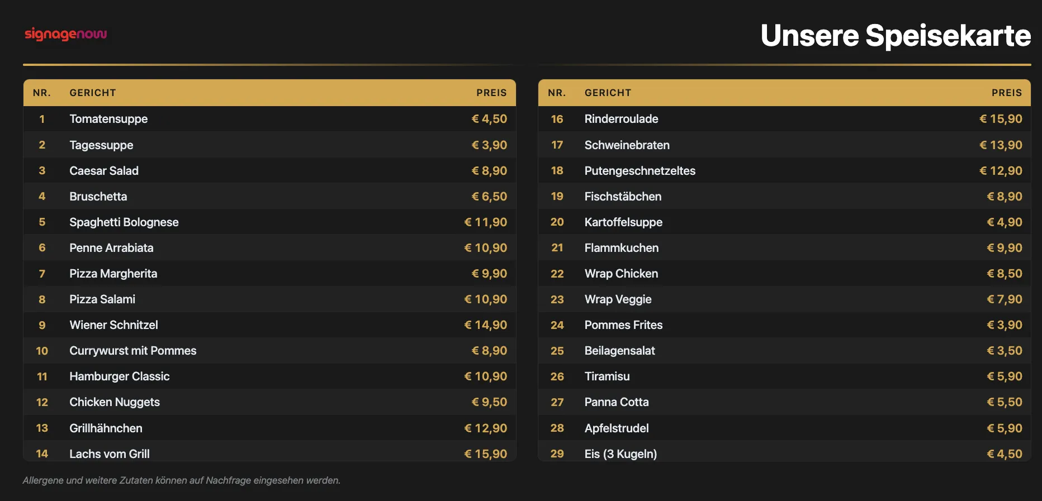The height and width of the screenshot is (501, 1042).
Task: Click the € 4,50 Eis (3 Kugeln) price
Action: tap(1005, 454)
